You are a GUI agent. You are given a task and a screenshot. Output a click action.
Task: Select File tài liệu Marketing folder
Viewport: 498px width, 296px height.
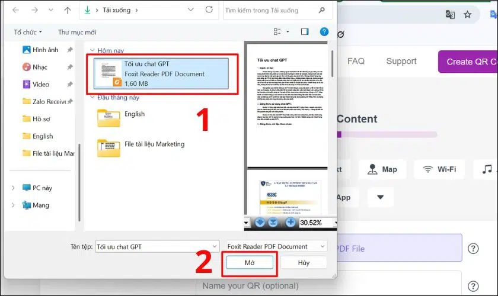point(141,148)
